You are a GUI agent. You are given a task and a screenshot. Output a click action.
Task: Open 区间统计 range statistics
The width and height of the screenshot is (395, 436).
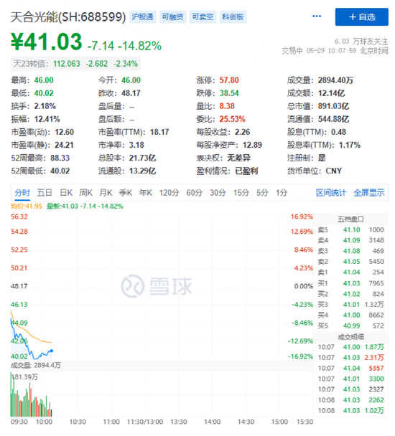pyautogui.click(x=331, y=193)
